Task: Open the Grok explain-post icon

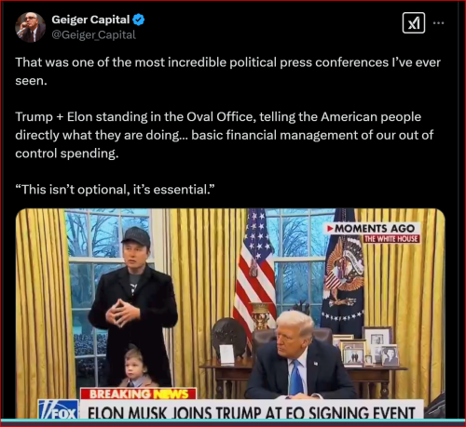Action: coord(414,23)
